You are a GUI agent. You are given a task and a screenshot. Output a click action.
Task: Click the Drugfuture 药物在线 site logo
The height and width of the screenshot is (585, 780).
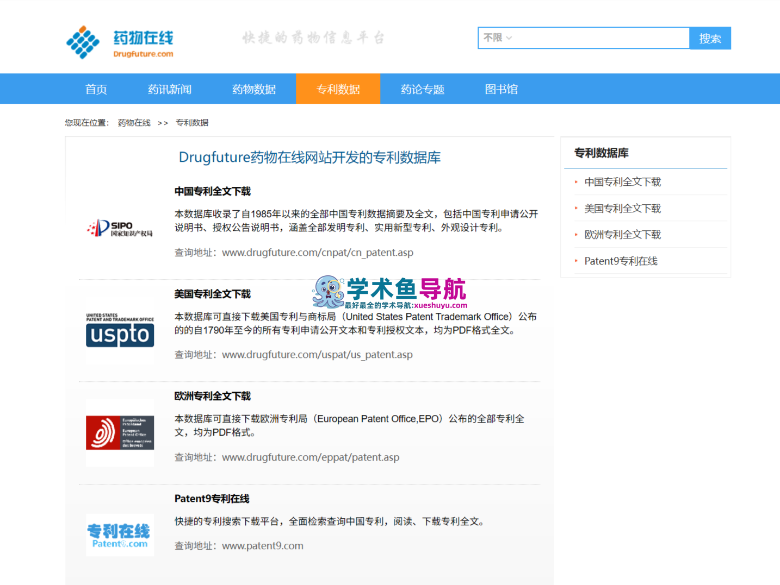tap(120, 42)
